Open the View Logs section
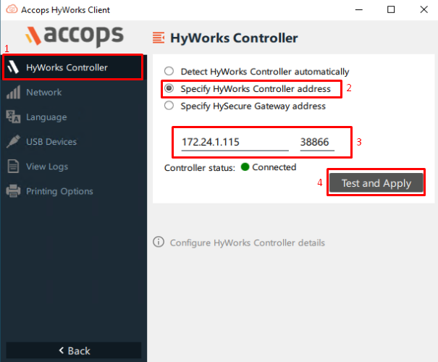The image size is (438, 362). (x=47, y=167)
